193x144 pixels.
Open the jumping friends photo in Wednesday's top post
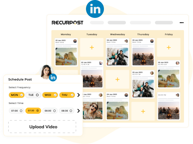(x=118, y=56)
